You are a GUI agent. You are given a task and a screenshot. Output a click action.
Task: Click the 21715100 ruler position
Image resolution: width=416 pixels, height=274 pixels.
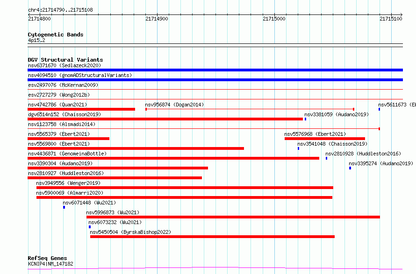pos(391,19)
